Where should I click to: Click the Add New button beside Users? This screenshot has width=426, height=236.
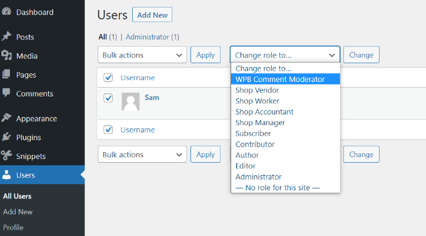click(152, 14)
